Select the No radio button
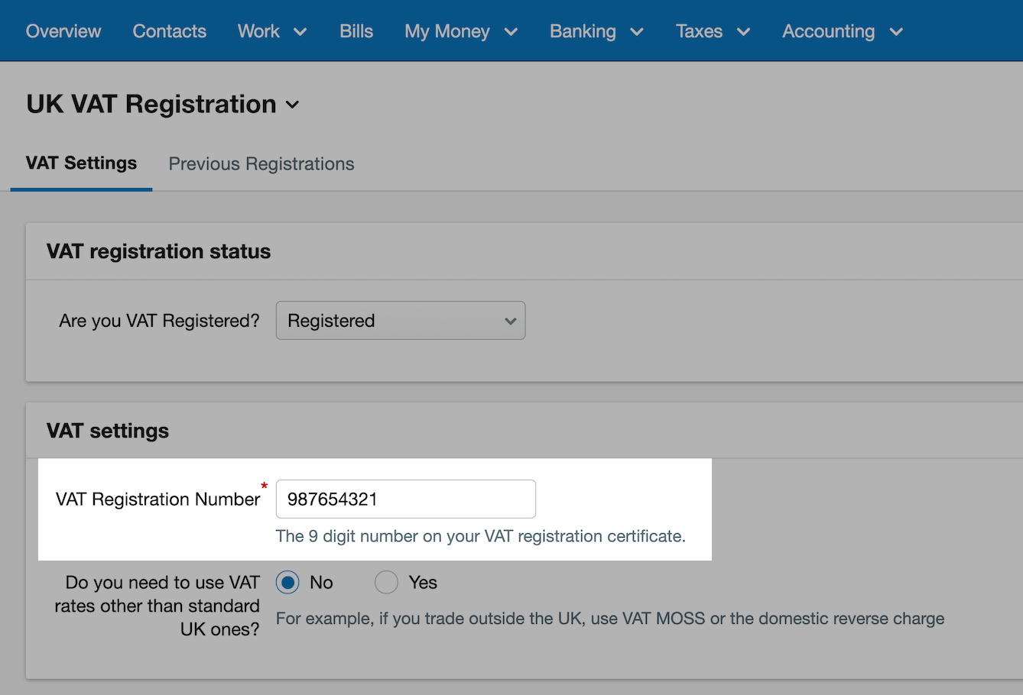 coord(287,582)
